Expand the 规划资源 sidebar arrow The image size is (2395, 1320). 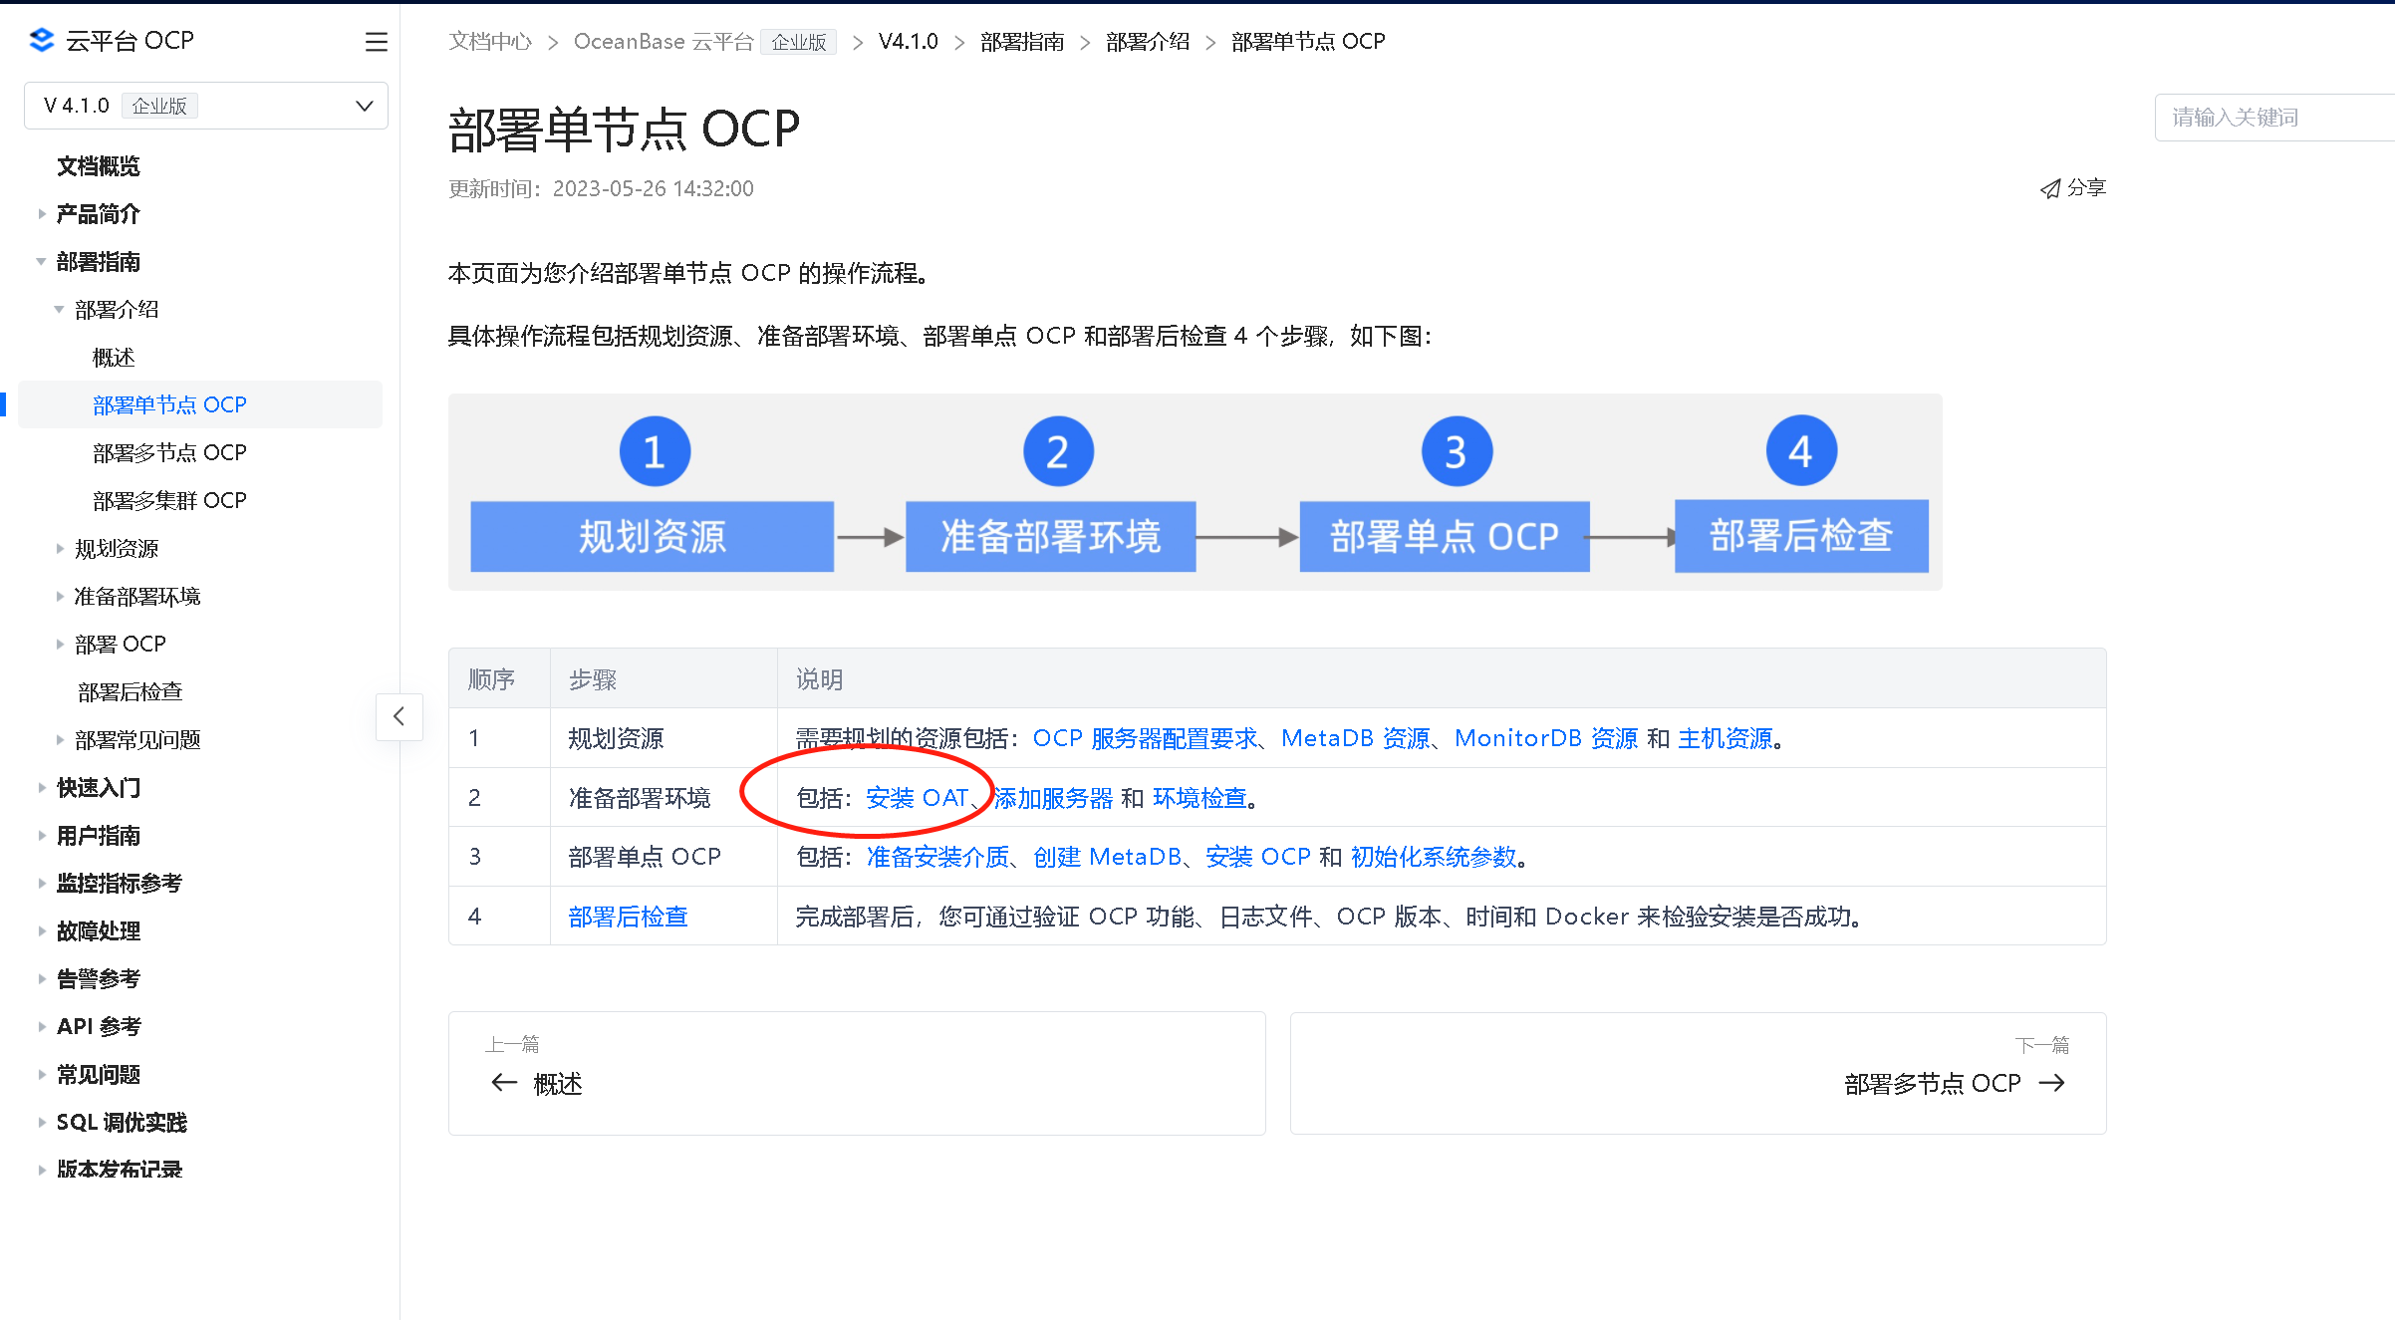coord(60,549)
